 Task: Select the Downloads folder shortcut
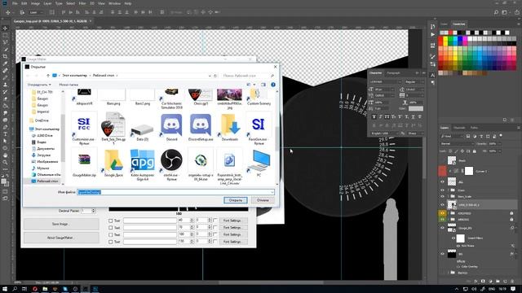tap(230, 128)
